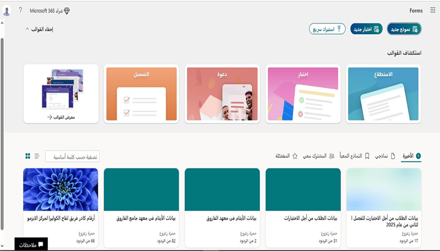Click the keyword filter input field
Viewport: 440px width, 251px height.
pyautogui.click(x=72, y=156)
